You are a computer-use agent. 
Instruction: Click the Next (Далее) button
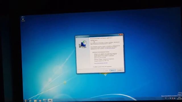[x=113, y=70]
